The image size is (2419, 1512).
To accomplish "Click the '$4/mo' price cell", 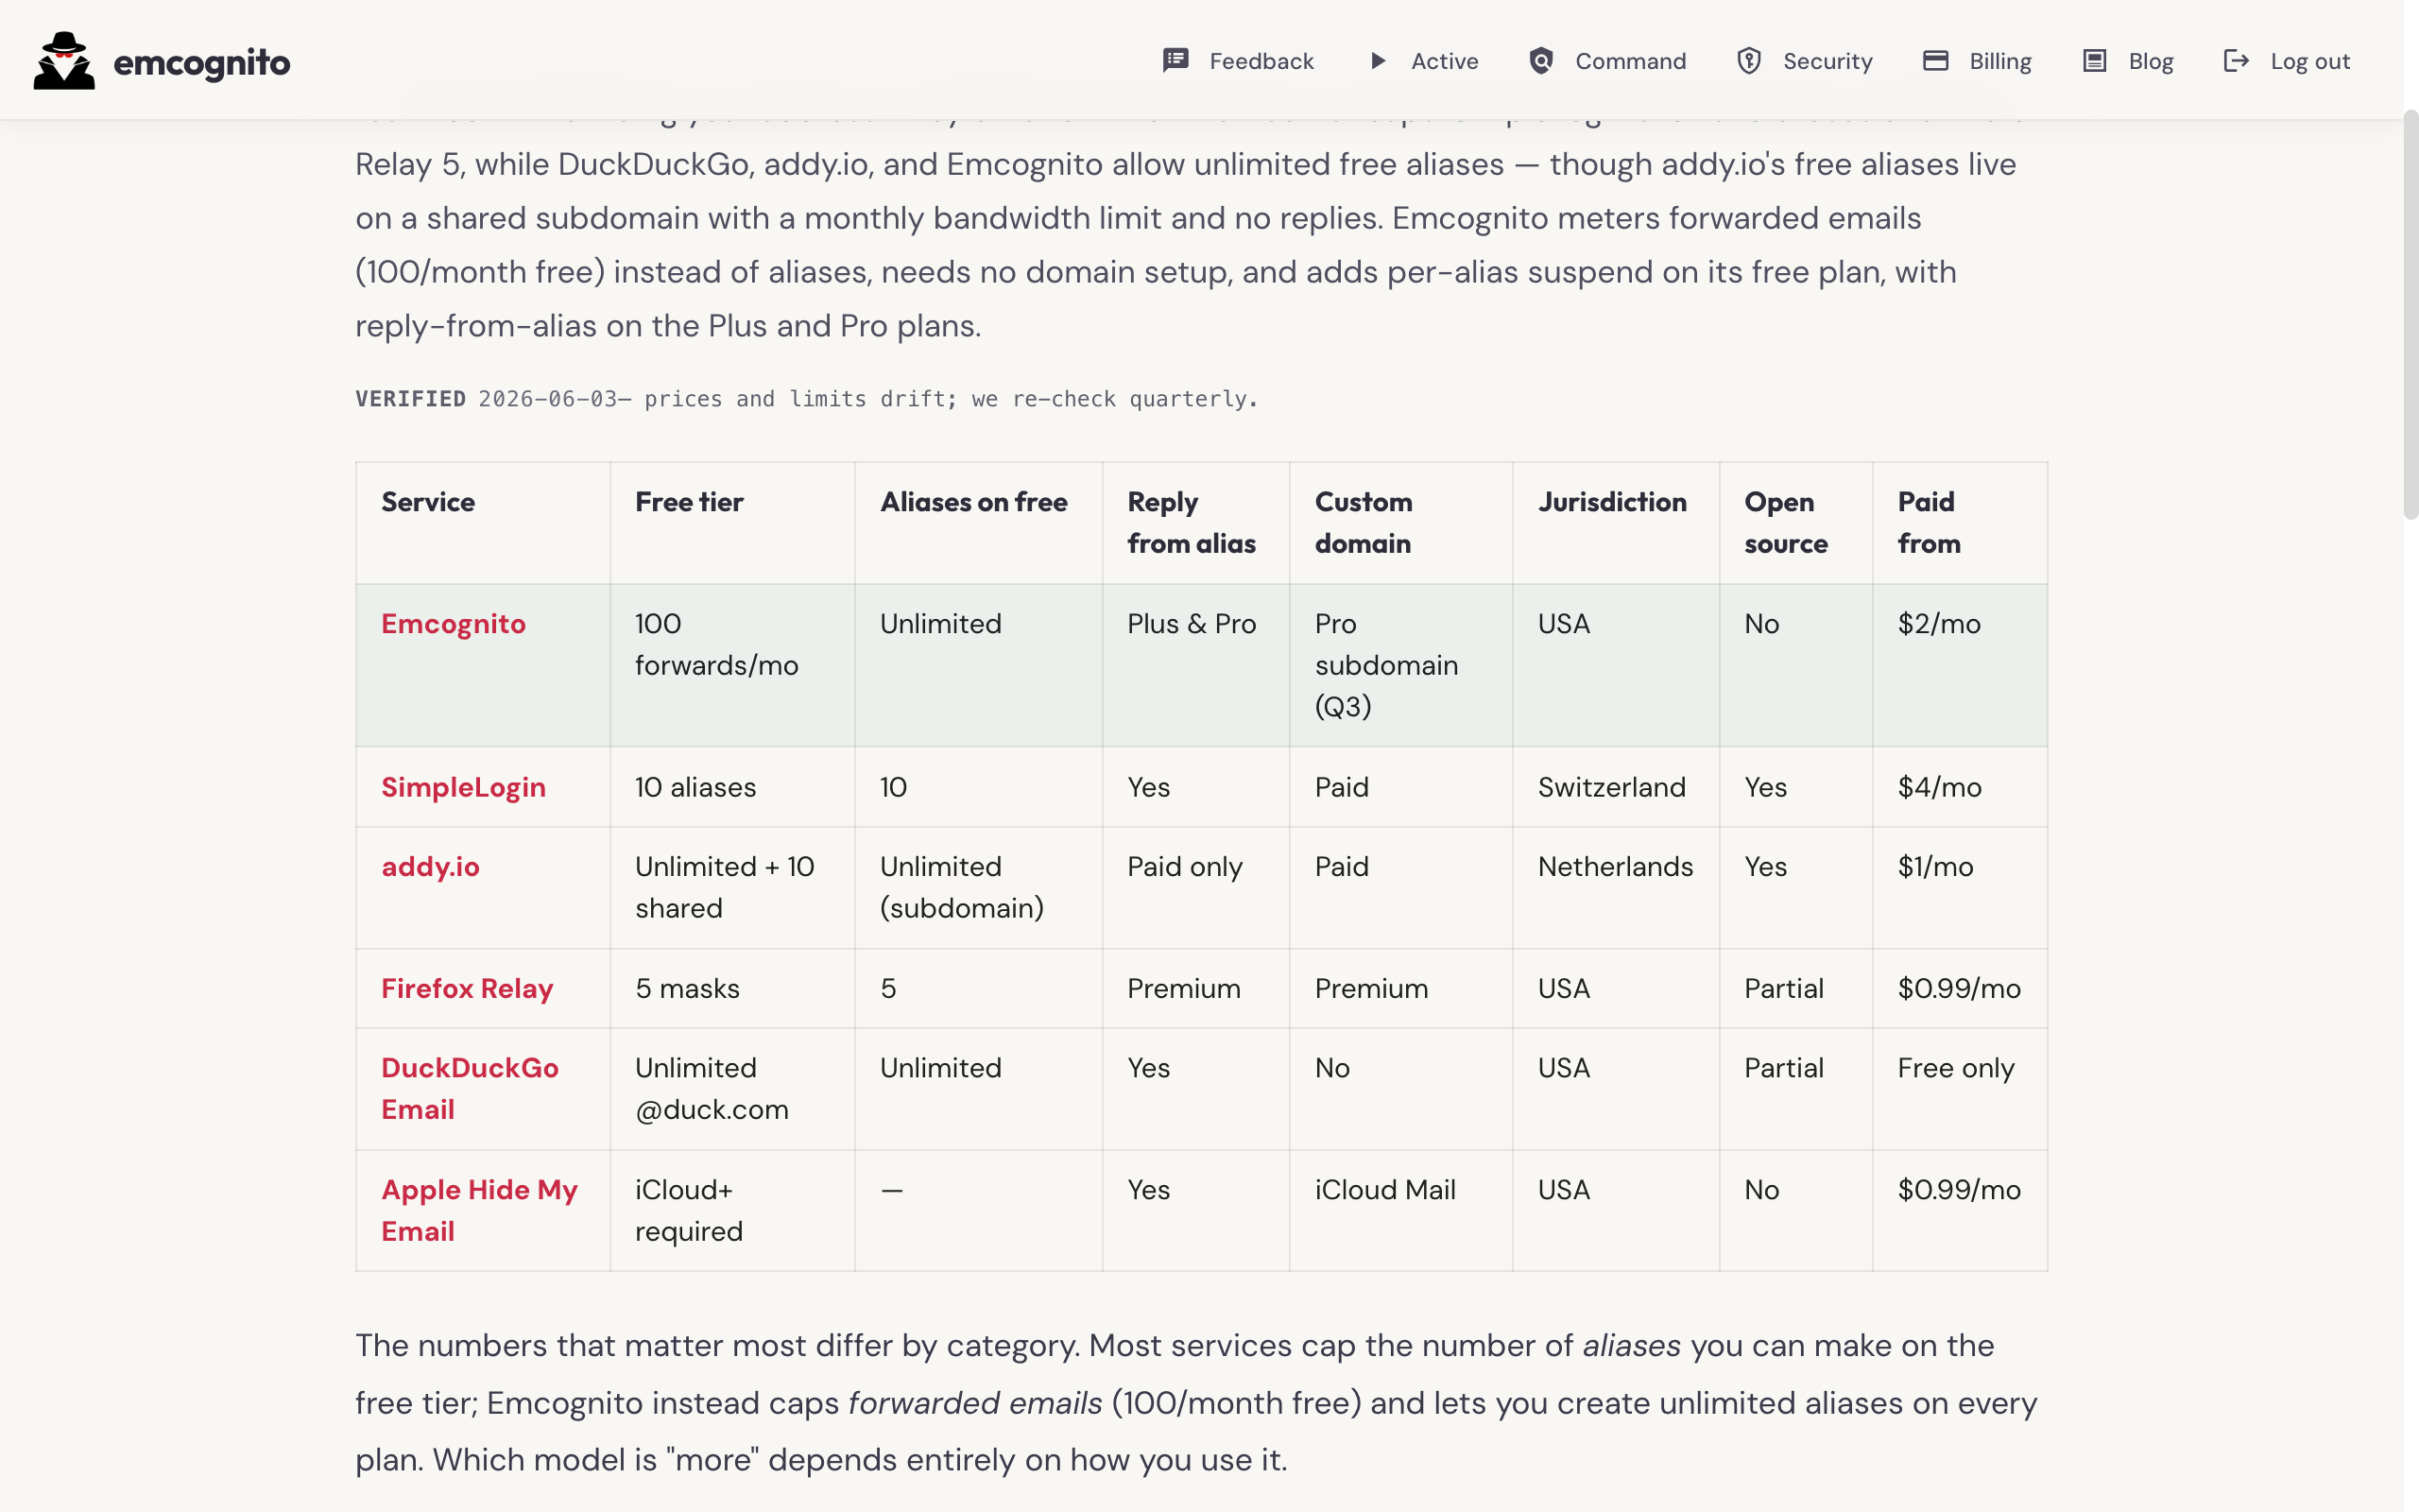I will [1959, 787].
